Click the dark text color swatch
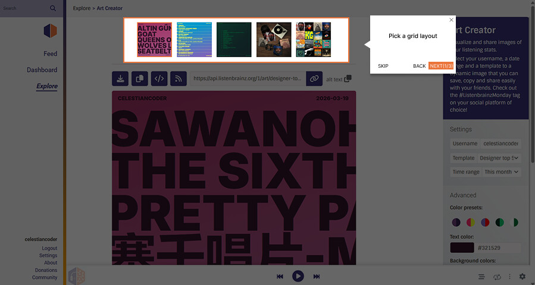Screen dimensions: 535x285 (462, 248)
